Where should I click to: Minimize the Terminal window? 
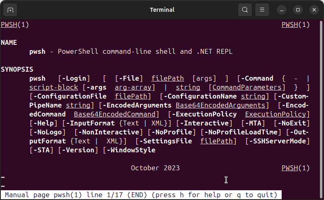tap(281, 10)
